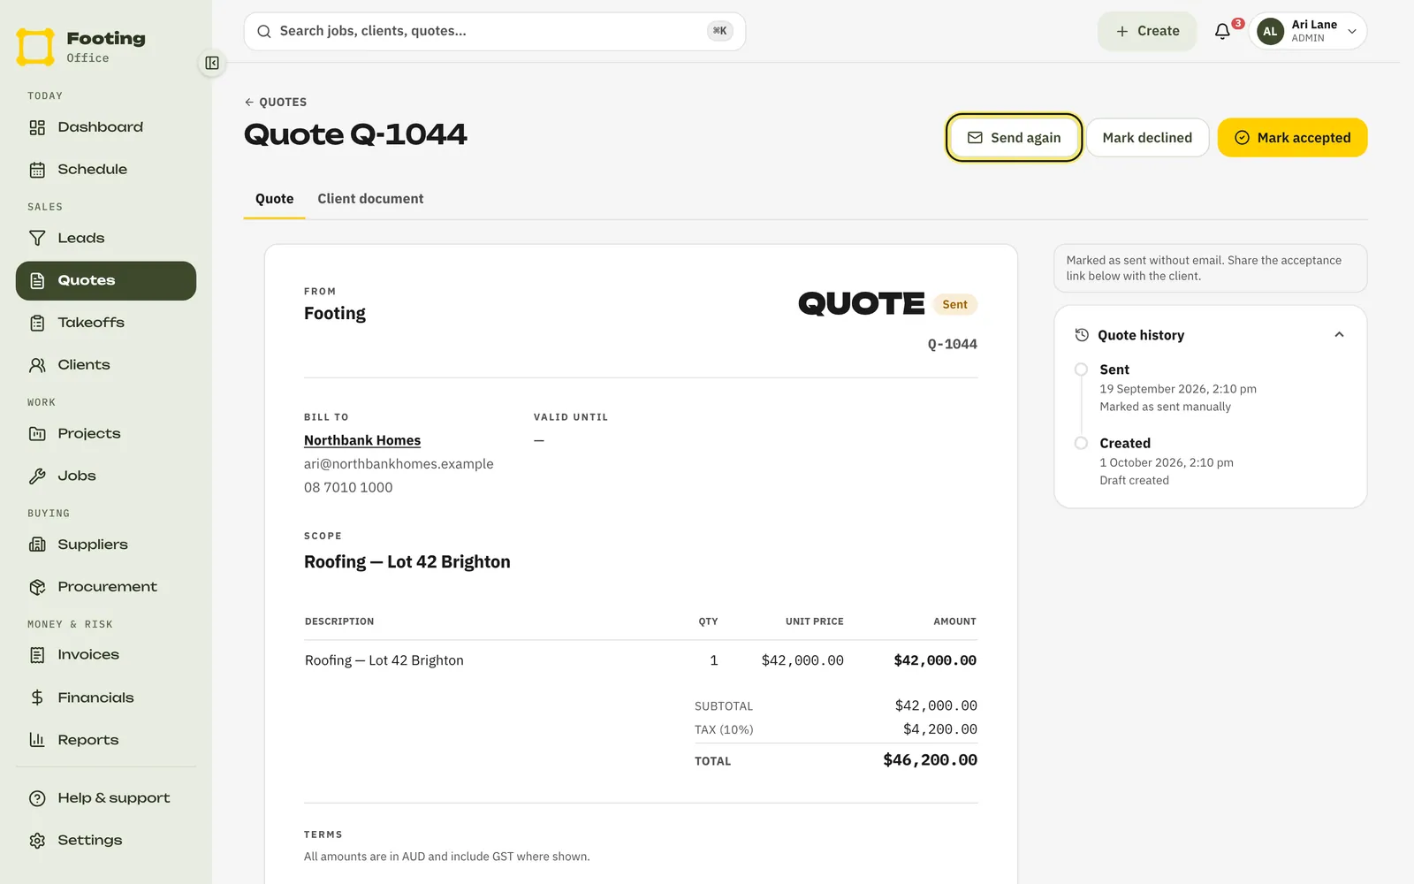Open Help & support
The image size is (1414, 884).
click(106, 798)
